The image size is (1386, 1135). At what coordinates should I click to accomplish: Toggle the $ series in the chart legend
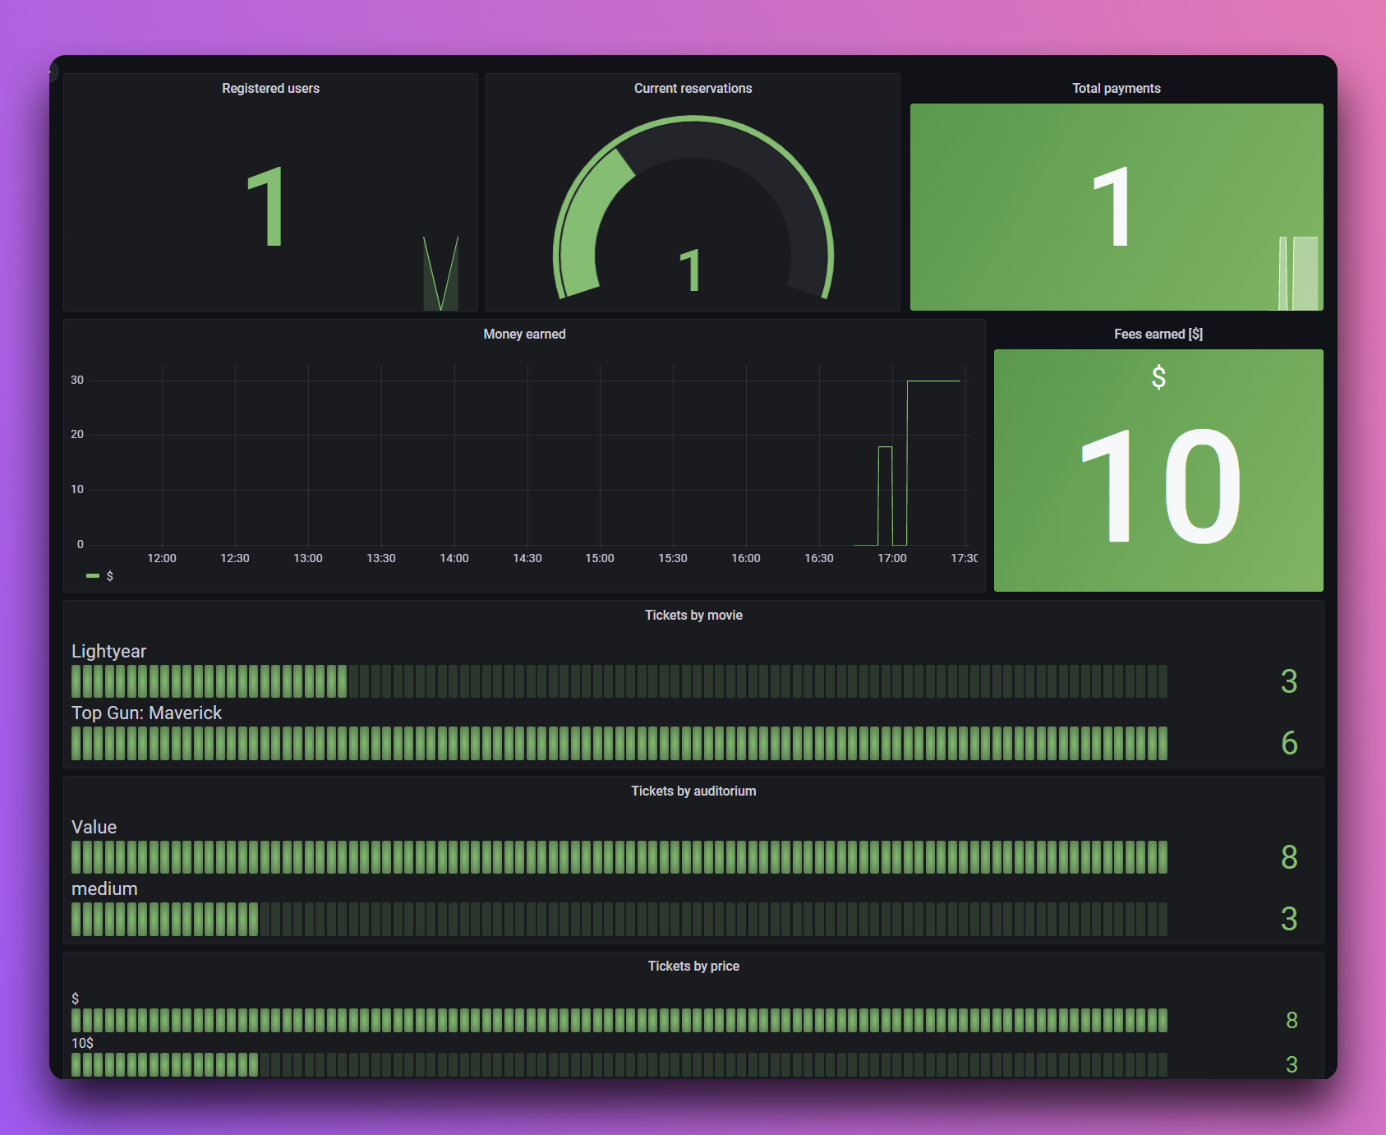(109, 576)
